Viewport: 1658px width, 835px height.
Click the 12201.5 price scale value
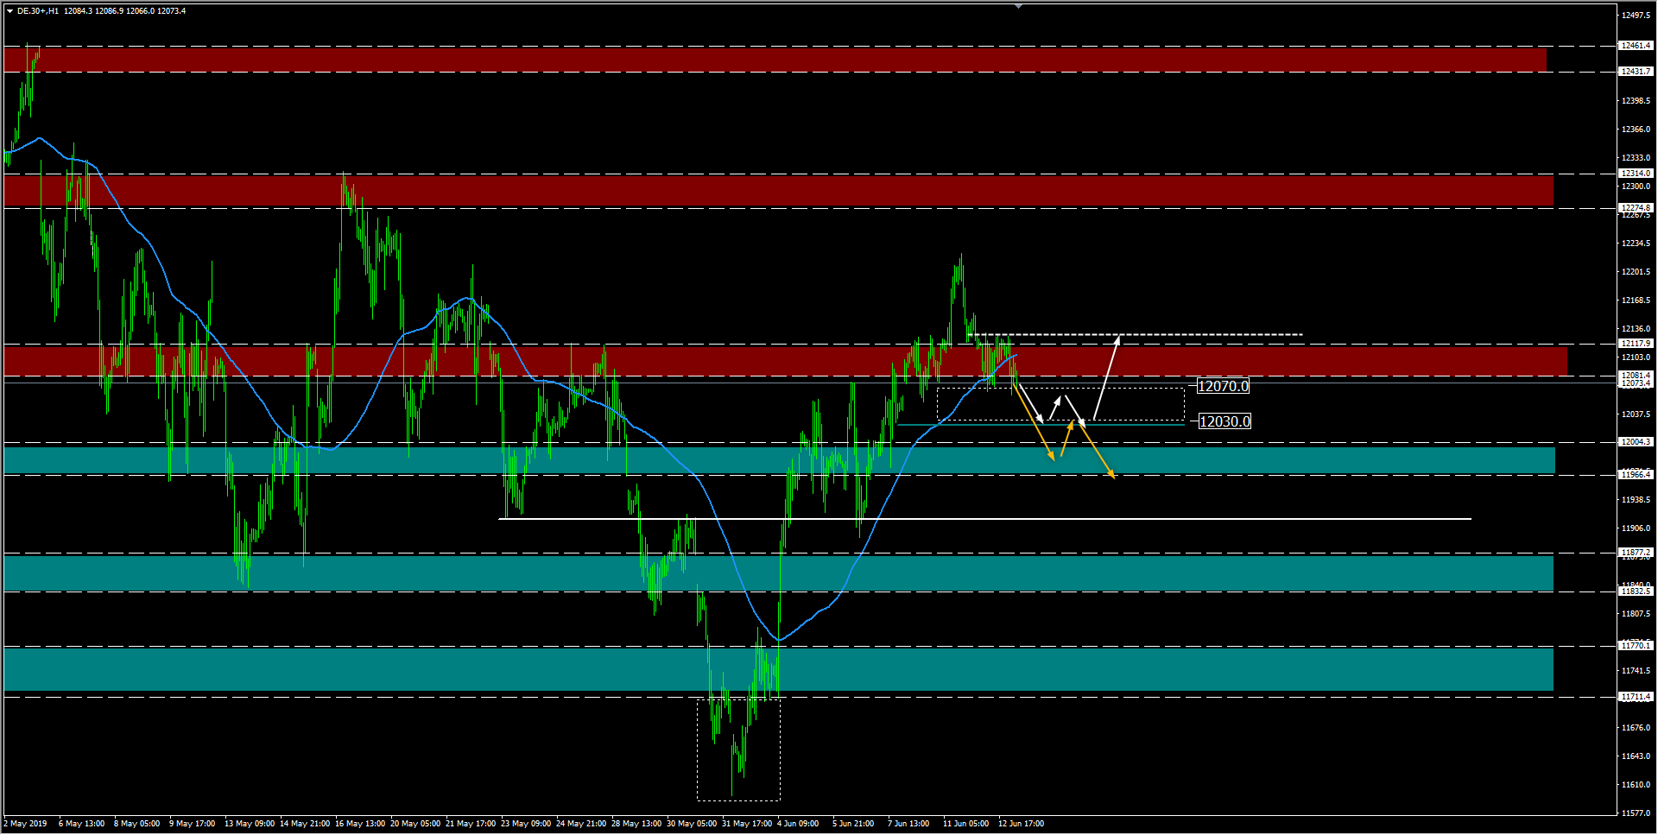1636,272
